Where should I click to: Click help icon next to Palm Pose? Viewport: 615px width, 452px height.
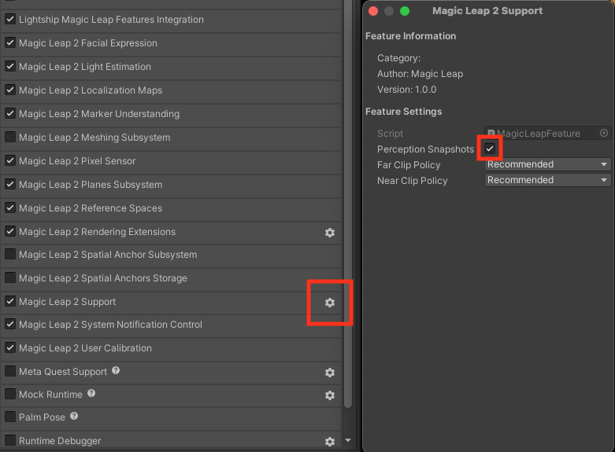pyautogui.click(x=74, y=416)
